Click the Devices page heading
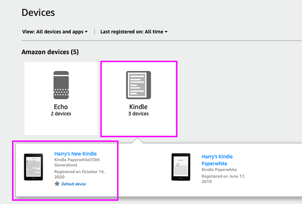 (x=38, y=13)
